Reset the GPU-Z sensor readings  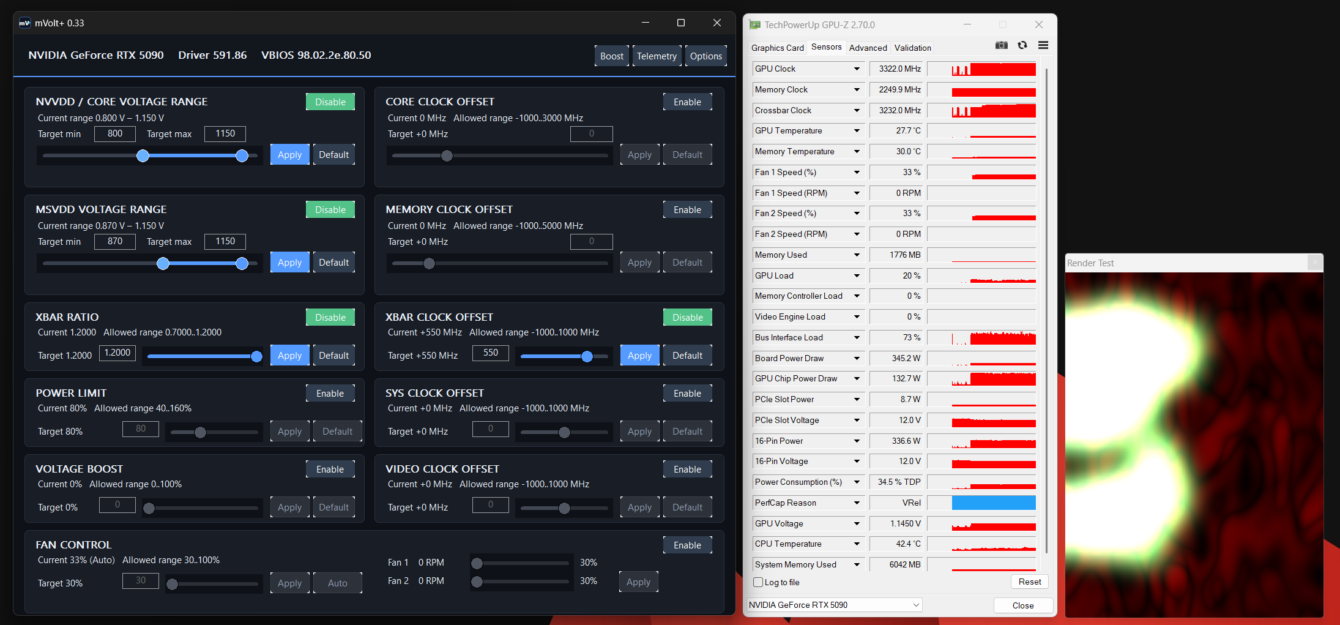point(1030,582)
